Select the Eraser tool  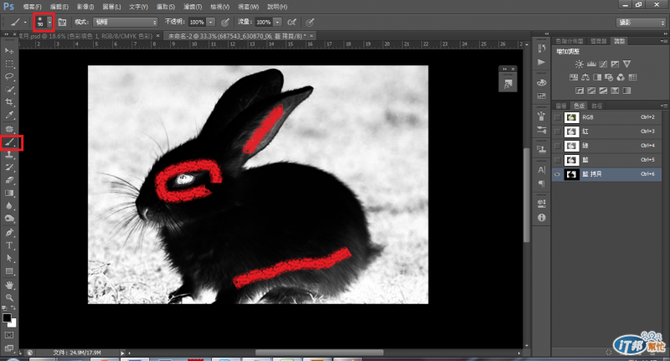coord(9,180)
